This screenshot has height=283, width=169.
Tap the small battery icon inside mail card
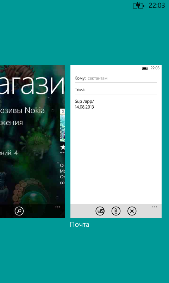coord(145,68)
